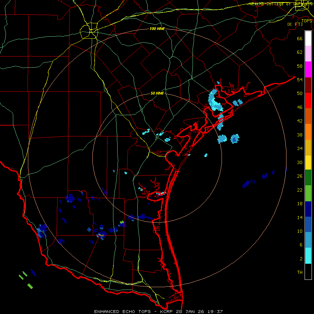
Task: Click the legend value '50'
Action: point(300,94)
